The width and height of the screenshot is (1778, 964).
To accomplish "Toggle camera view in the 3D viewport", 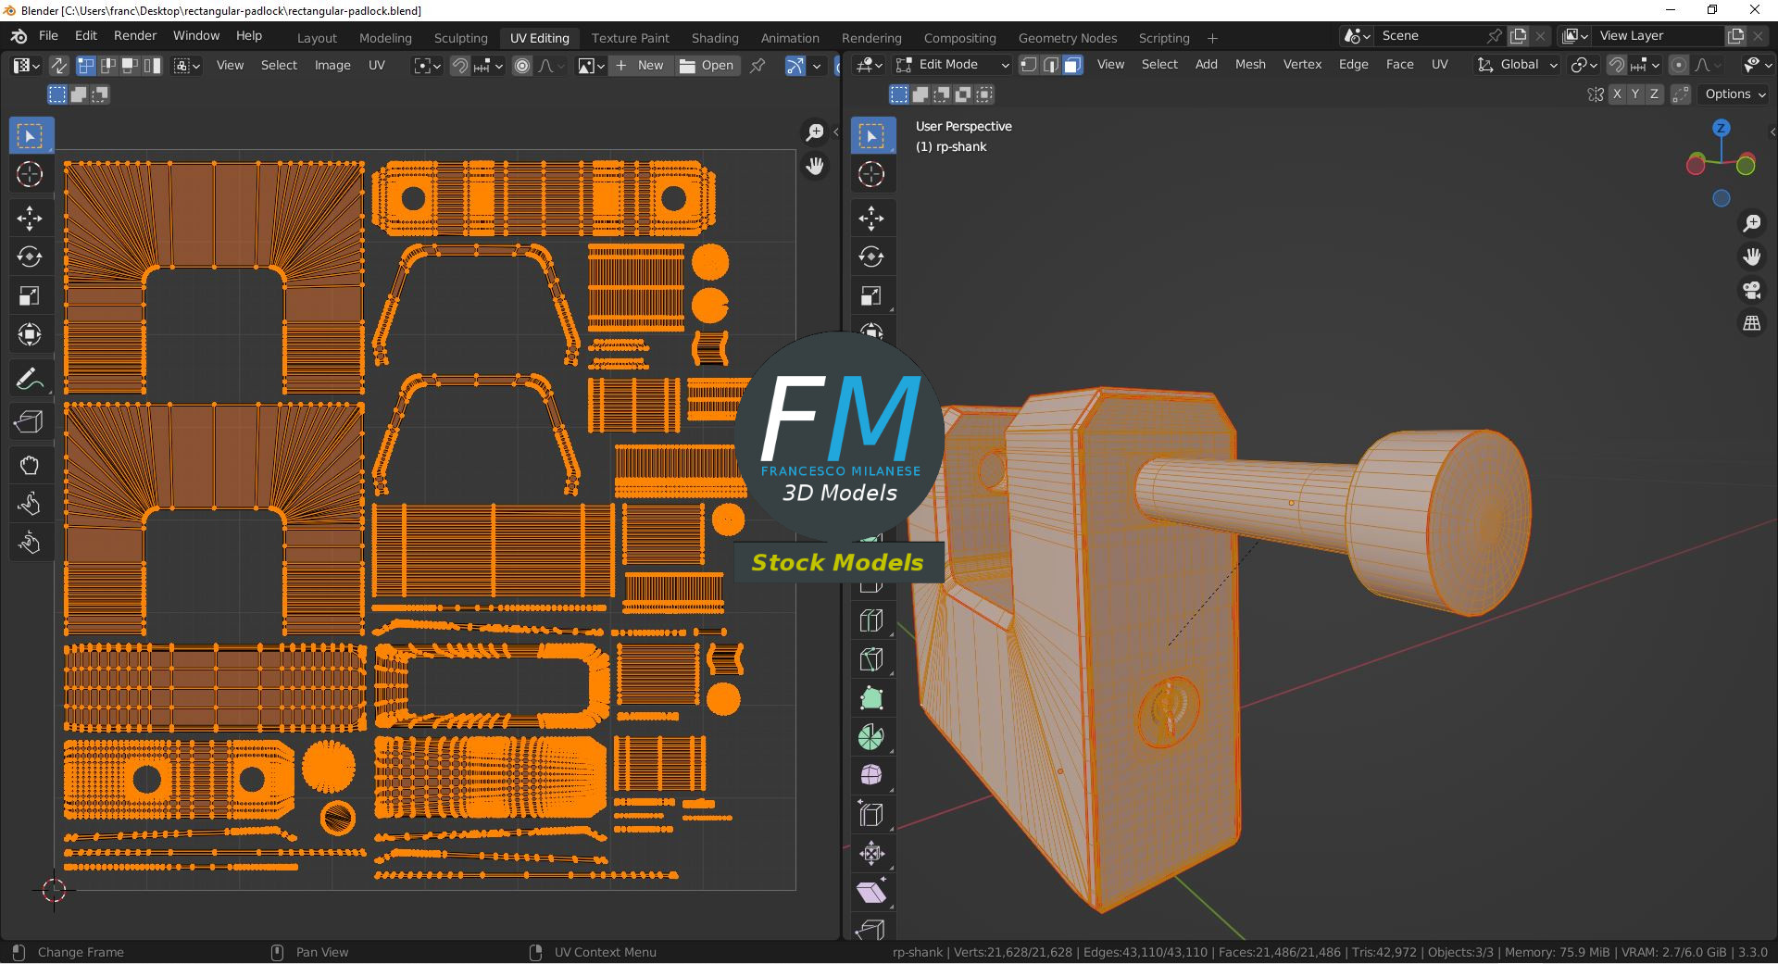I will click(1752, 290).
